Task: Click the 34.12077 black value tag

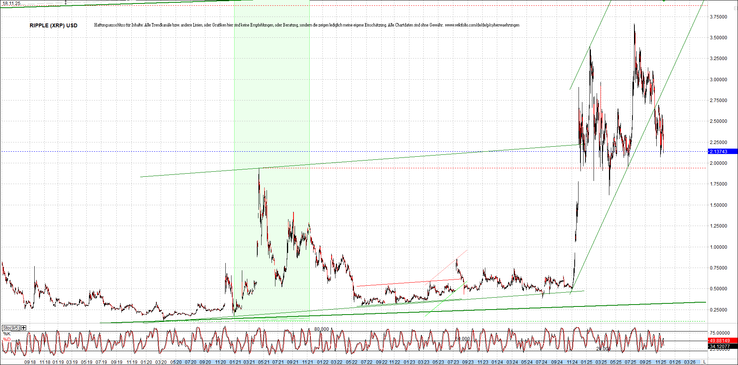Action: pos(724,347)
